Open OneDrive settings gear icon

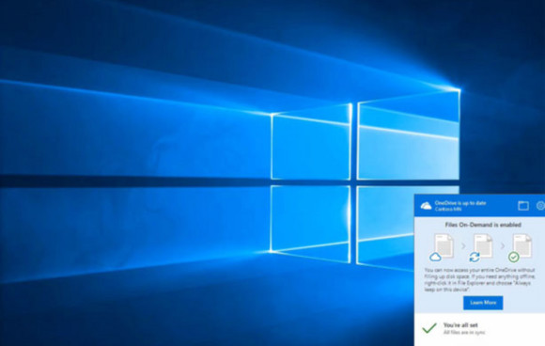pyautogui.click(x=540, y=206)
